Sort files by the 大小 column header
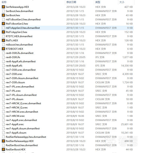Screen dimensions: 143x153 point(122,2)
